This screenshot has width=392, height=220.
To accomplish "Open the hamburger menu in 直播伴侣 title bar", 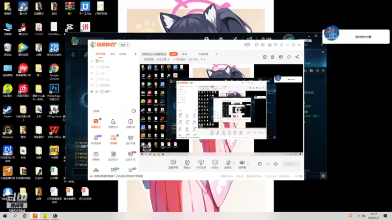I will (281, 45).
